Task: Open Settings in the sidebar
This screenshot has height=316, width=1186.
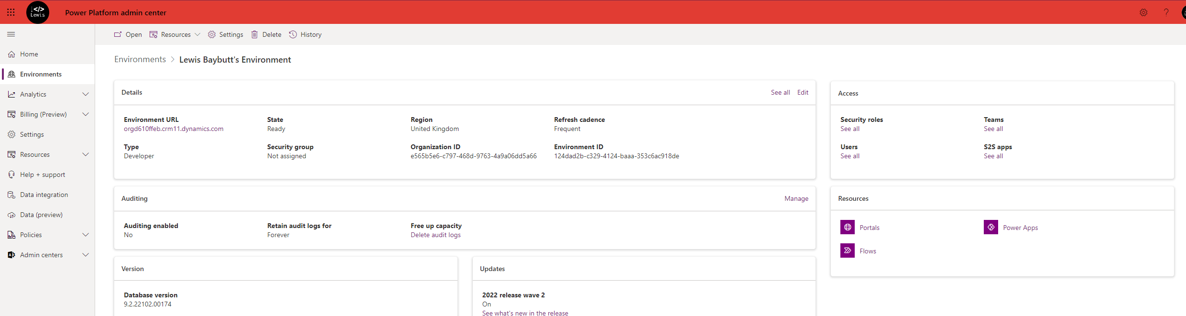Action: pyautogui.click(x=47, y=135)
